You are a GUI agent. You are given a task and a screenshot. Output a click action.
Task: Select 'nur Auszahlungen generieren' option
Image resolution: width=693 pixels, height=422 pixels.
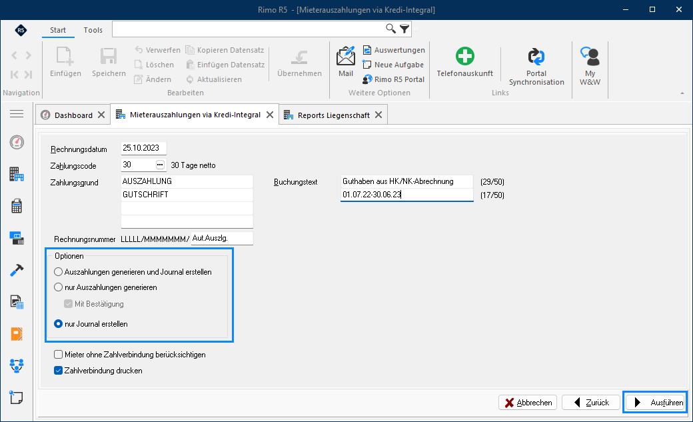106,287
